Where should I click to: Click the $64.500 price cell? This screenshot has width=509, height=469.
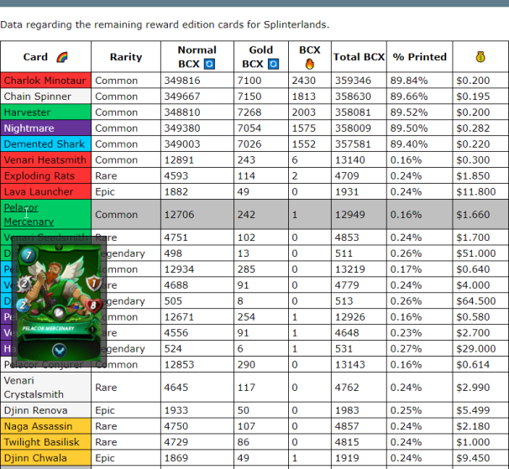point(476,301)
